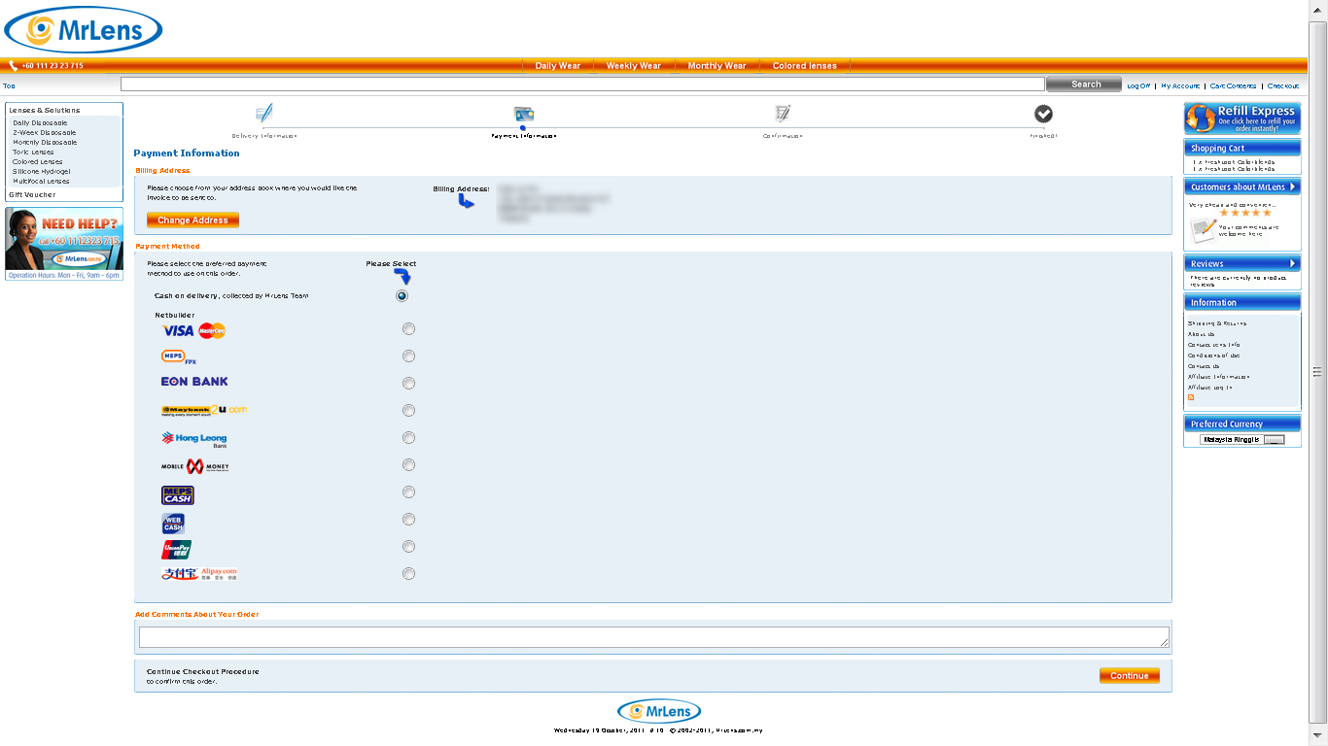
Task: Click the MrLens footer logo
Action: [x=659, y=711]
